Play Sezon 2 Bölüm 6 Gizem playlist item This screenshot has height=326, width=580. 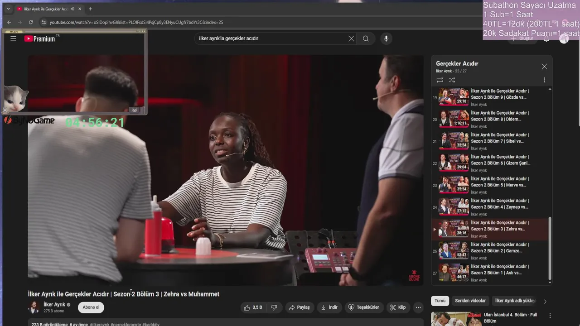tap(490, 163)
